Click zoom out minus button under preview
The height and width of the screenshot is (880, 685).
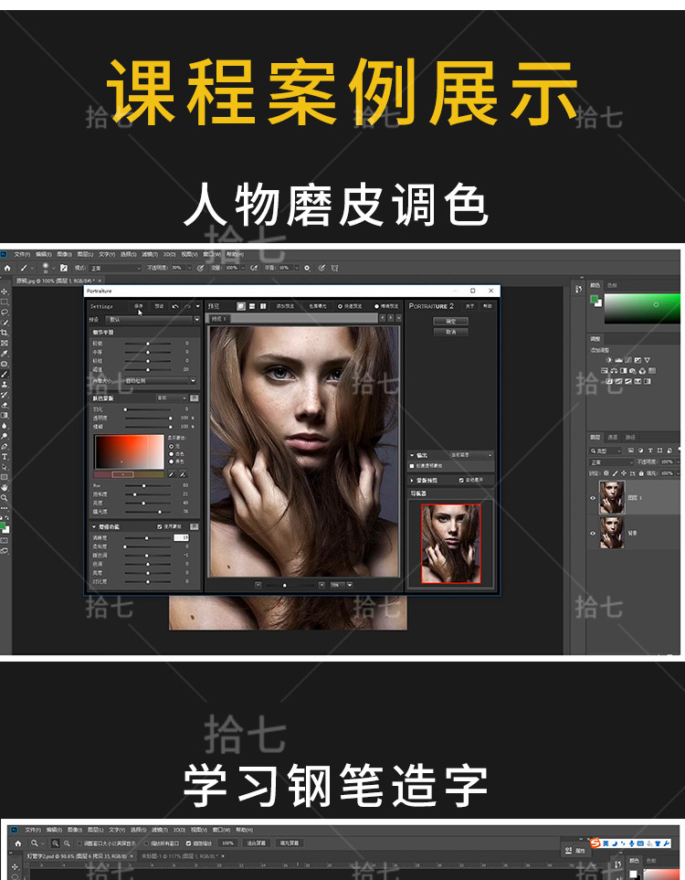point(258,585)
